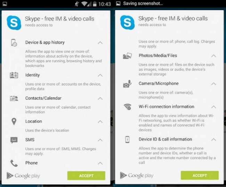The width and height of the screenshot is (226, 187).
Task: Tap the Google Play logo in left dialog
Action: coord(23,176)
